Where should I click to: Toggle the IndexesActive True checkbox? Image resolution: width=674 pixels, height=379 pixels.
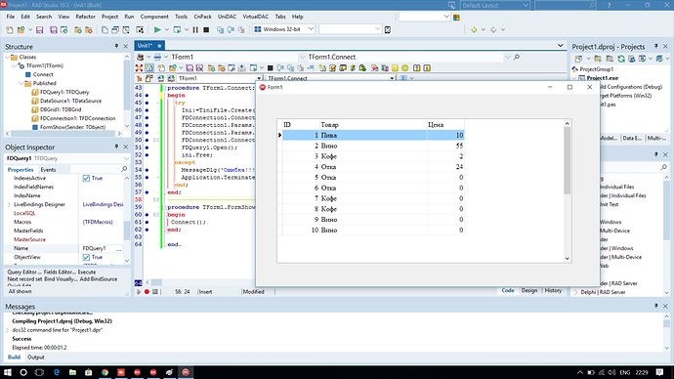(x=86, y=178)
